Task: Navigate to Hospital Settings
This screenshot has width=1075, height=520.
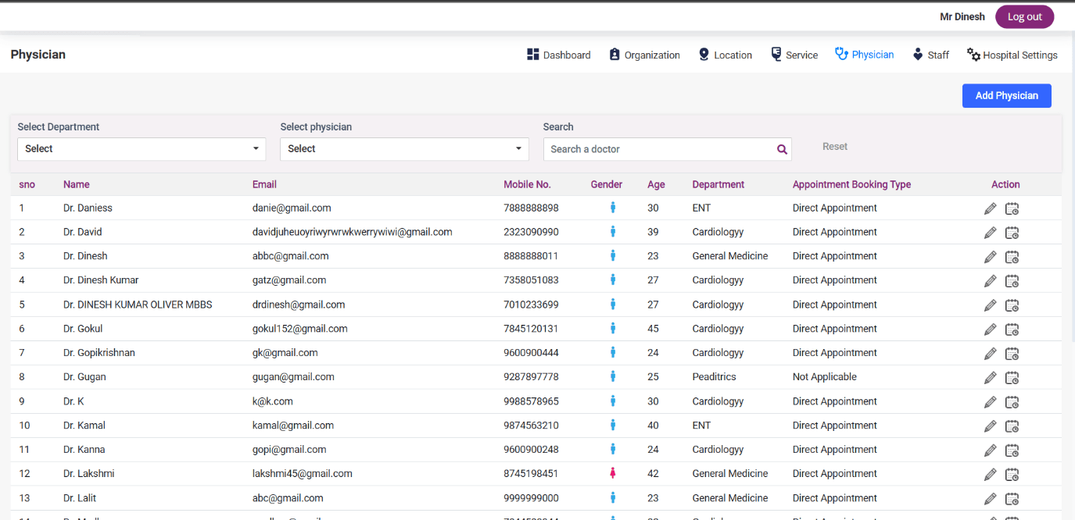Action: tap(1012, 55)
